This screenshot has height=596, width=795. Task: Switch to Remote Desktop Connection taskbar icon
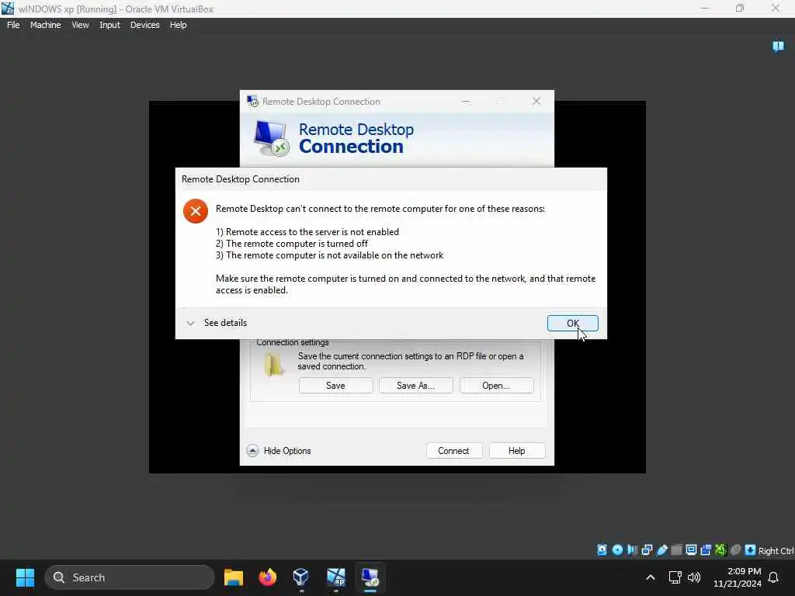click(x=370, y=577)
